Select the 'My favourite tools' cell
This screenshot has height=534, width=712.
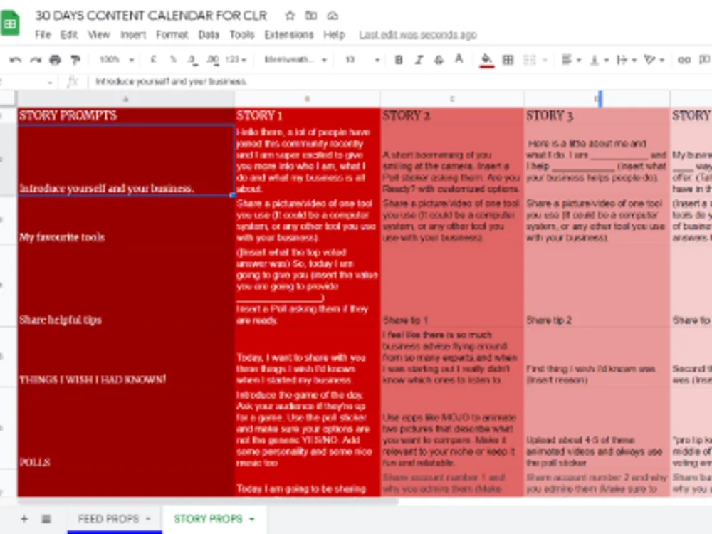coord(126,221)
